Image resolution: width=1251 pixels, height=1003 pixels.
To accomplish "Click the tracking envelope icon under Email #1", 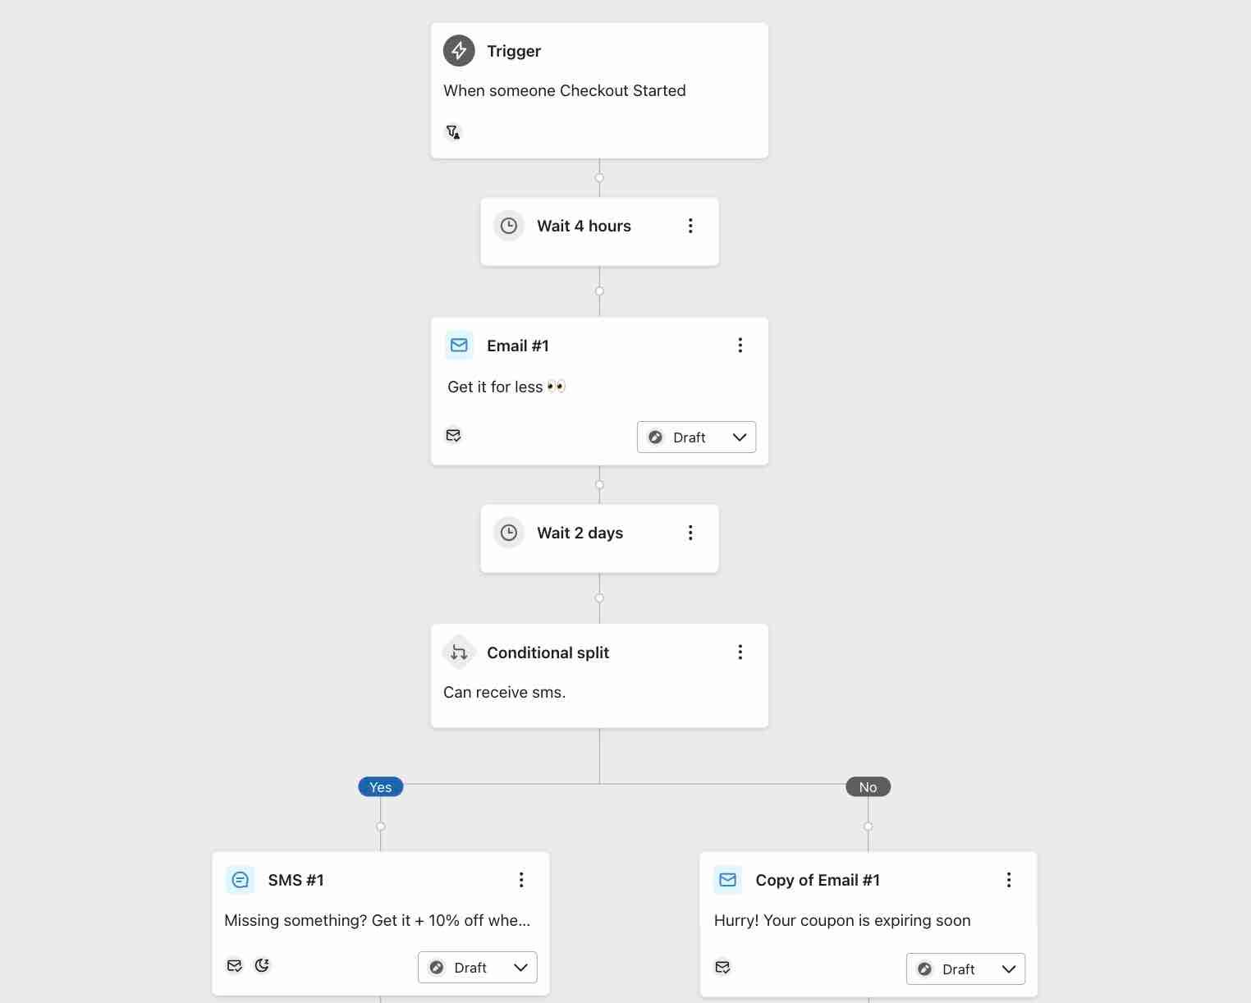I will click(x=453, y=435).
